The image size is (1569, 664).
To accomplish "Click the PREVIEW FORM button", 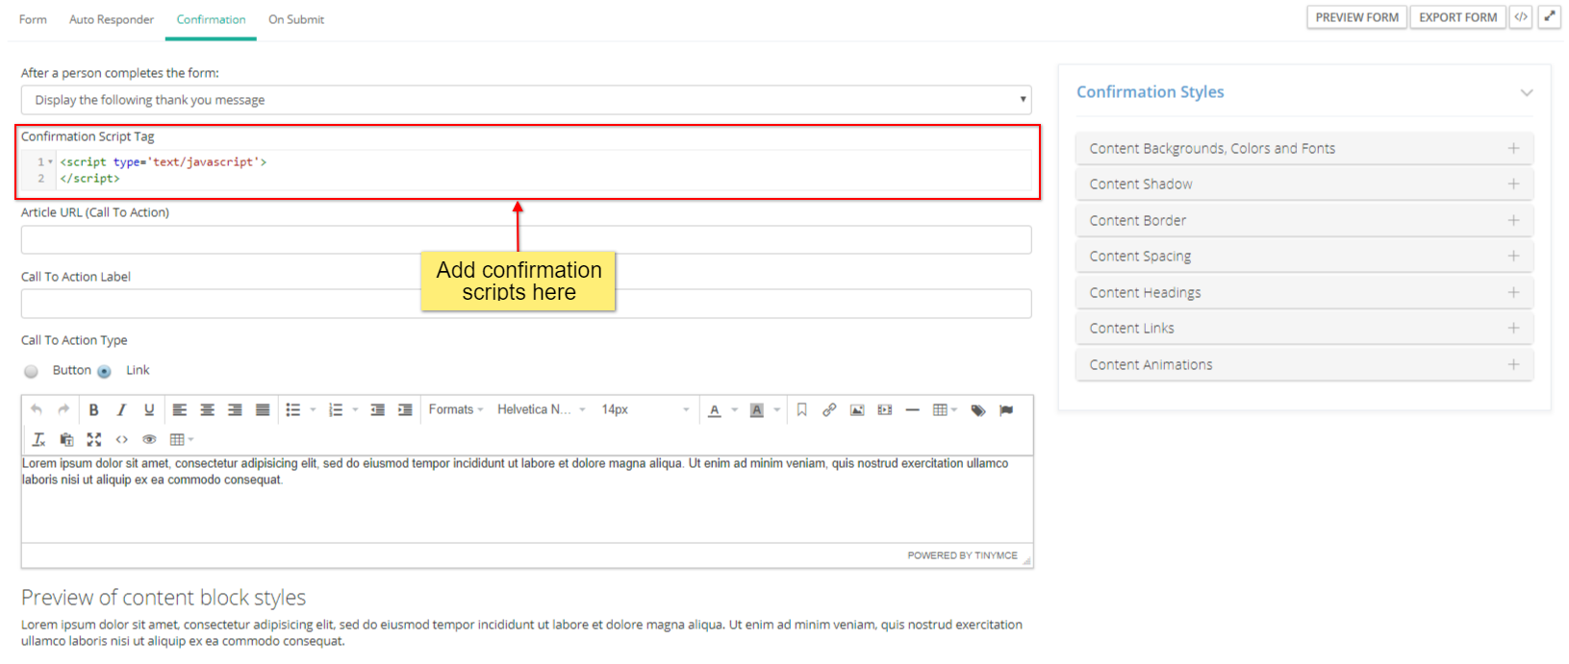I will click(x=1356, y=17).
